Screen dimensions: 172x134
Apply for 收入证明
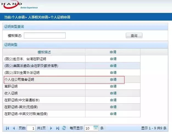pos(113,93)
